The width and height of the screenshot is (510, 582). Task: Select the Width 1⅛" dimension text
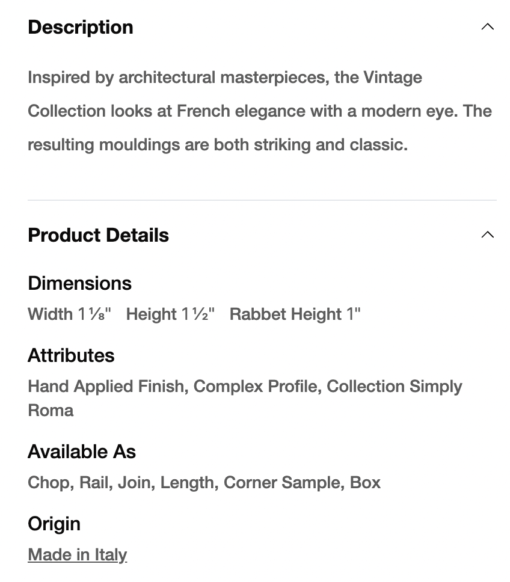[x=69, y=314]
